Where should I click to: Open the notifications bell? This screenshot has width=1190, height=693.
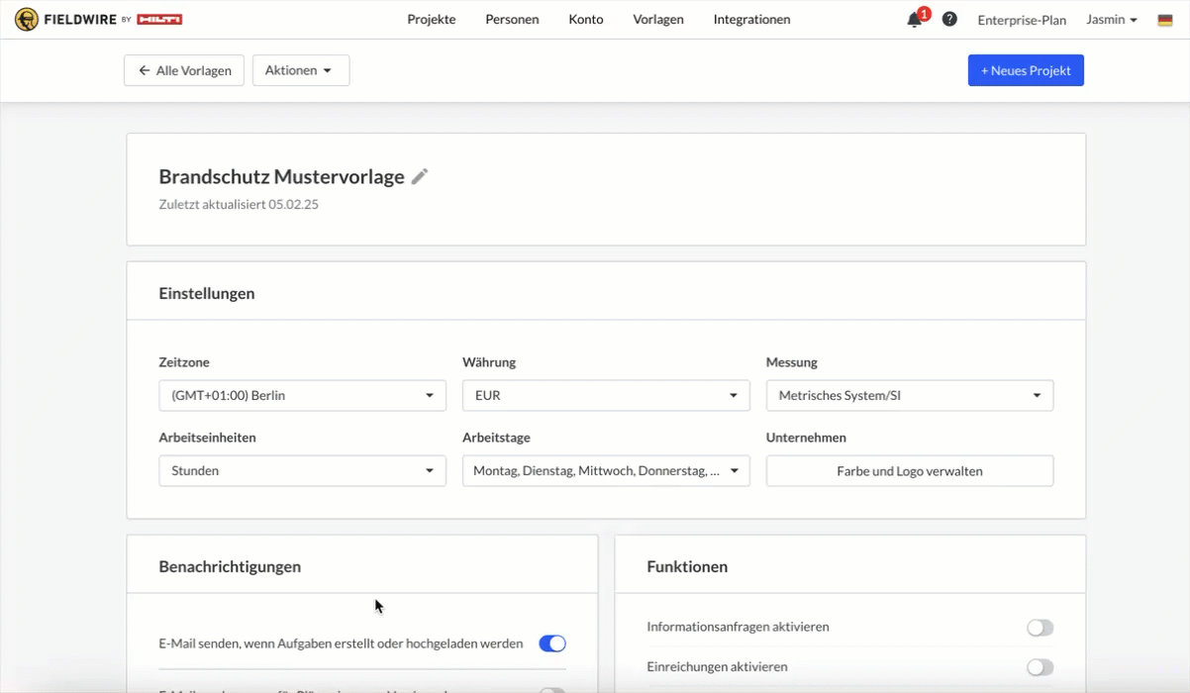pyautogui.click(x=915, y=20)
